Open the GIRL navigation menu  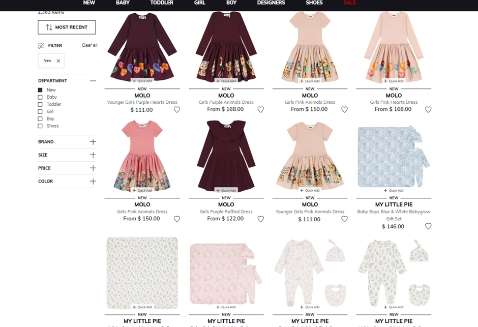[200, 3]
